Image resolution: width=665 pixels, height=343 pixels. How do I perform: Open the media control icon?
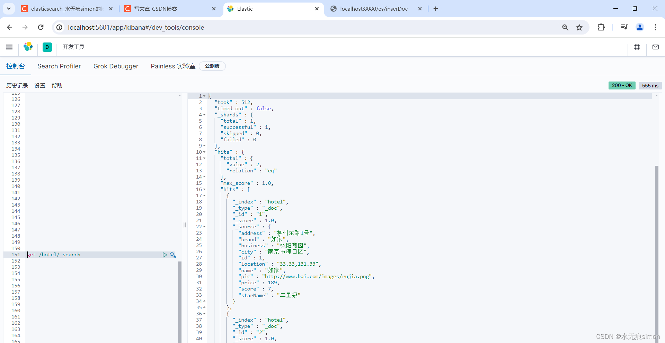pos(624,27)
